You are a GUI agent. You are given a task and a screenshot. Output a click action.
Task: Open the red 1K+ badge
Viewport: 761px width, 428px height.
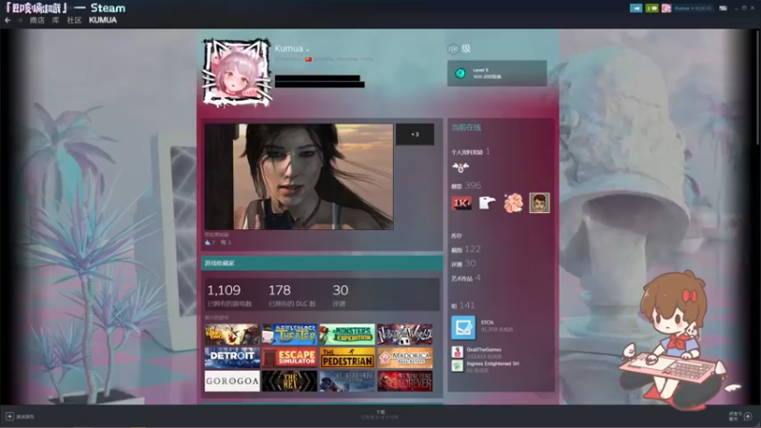461,203
